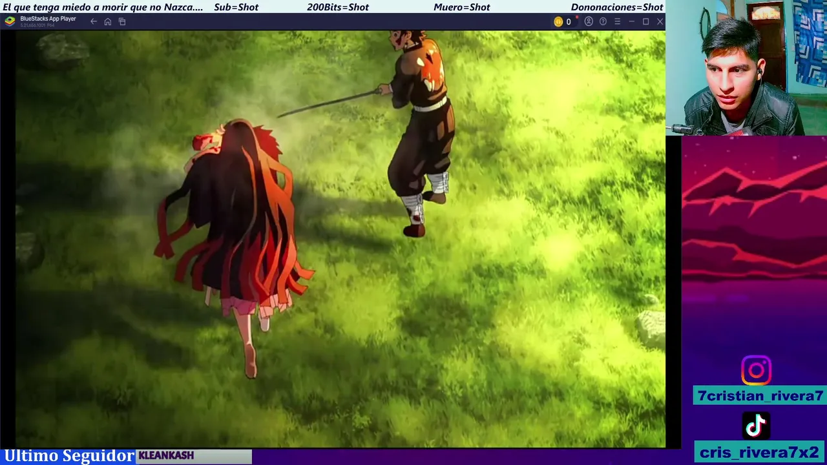Image resolution: width=827 pixels, height=465 pixels.
Task: Click the cris_rivera7x2 TikTok handle
Action: [759, 452]
